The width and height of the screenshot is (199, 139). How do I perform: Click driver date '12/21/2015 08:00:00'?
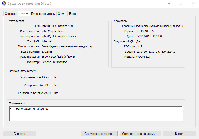pos(150,36)
